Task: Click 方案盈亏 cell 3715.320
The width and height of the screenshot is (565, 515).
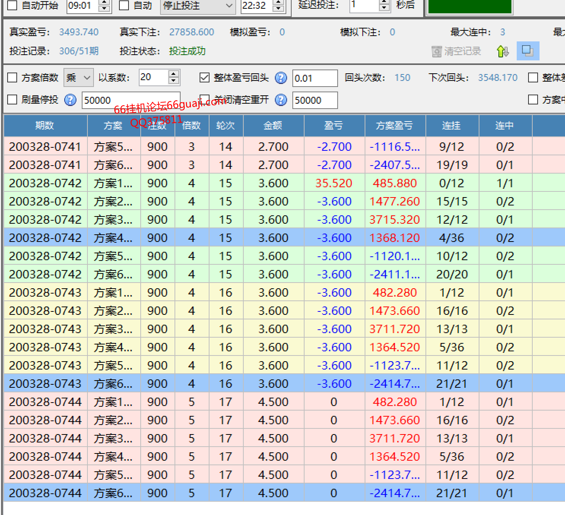Action: pos(395,220)
